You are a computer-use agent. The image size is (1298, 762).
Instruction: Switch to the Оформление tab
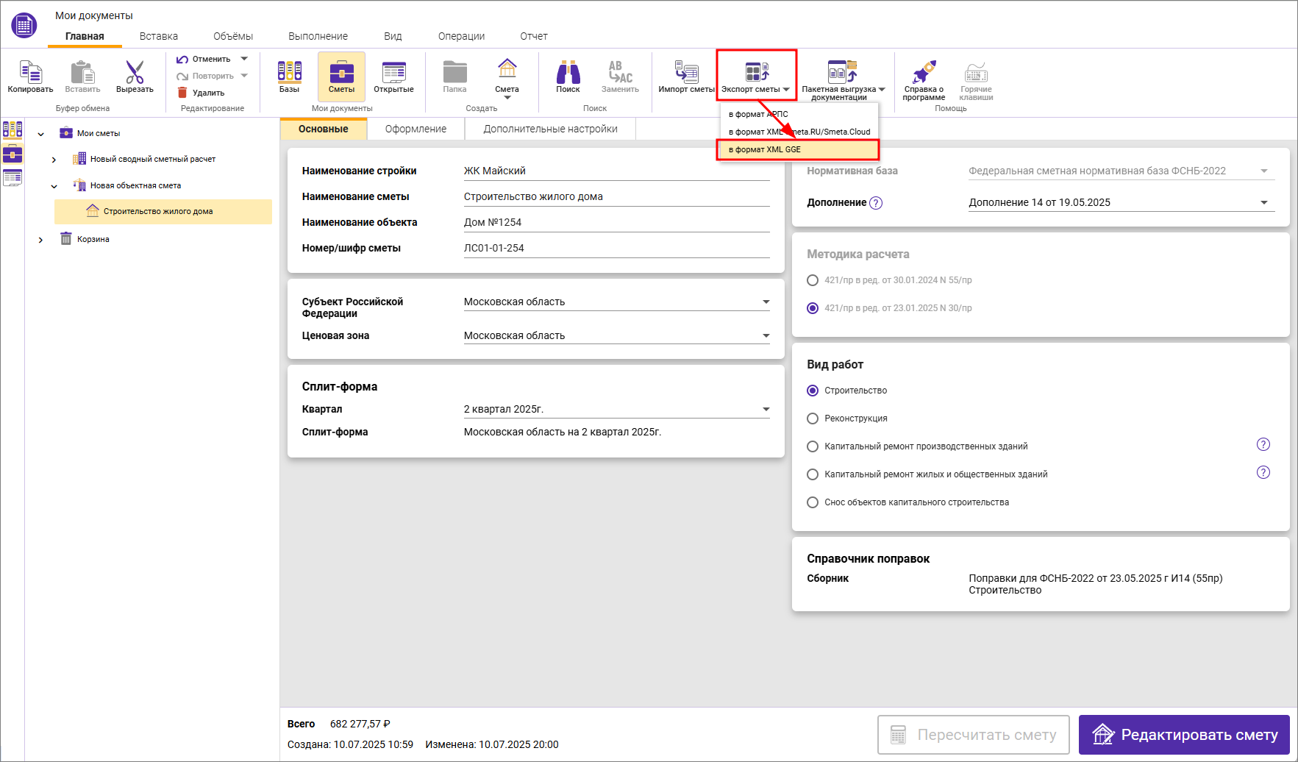(416, 129)
